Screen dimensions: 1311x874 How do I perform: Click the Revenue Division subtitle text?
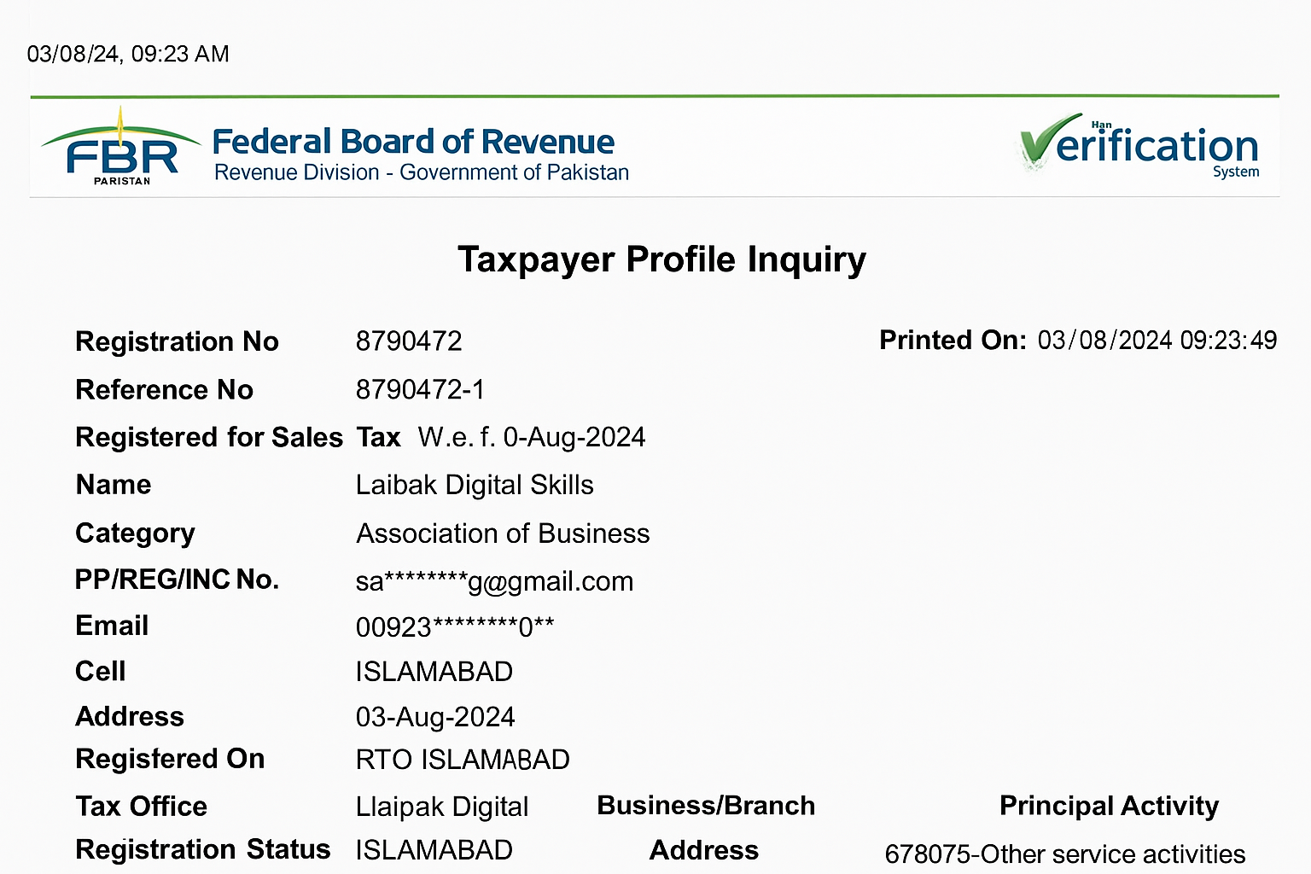click(422, 173)
